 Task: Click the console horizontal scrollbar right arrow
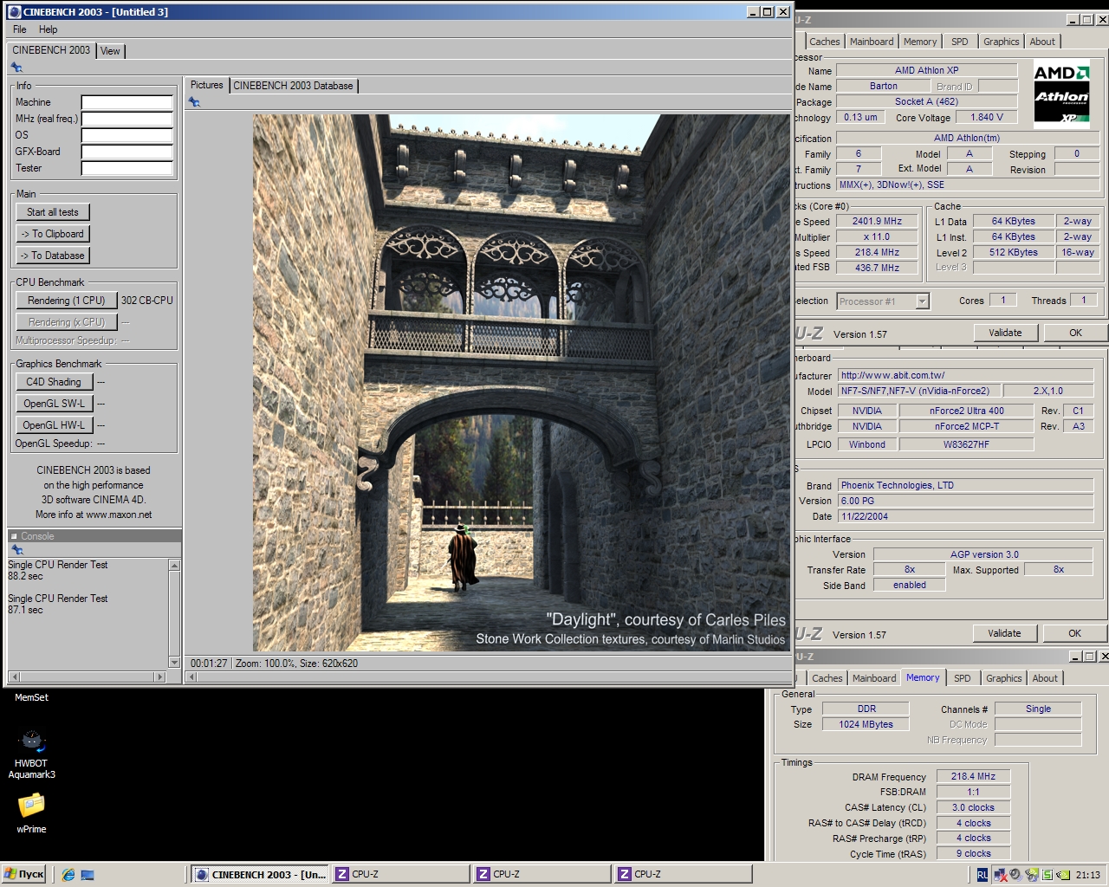tap(160, 677)
